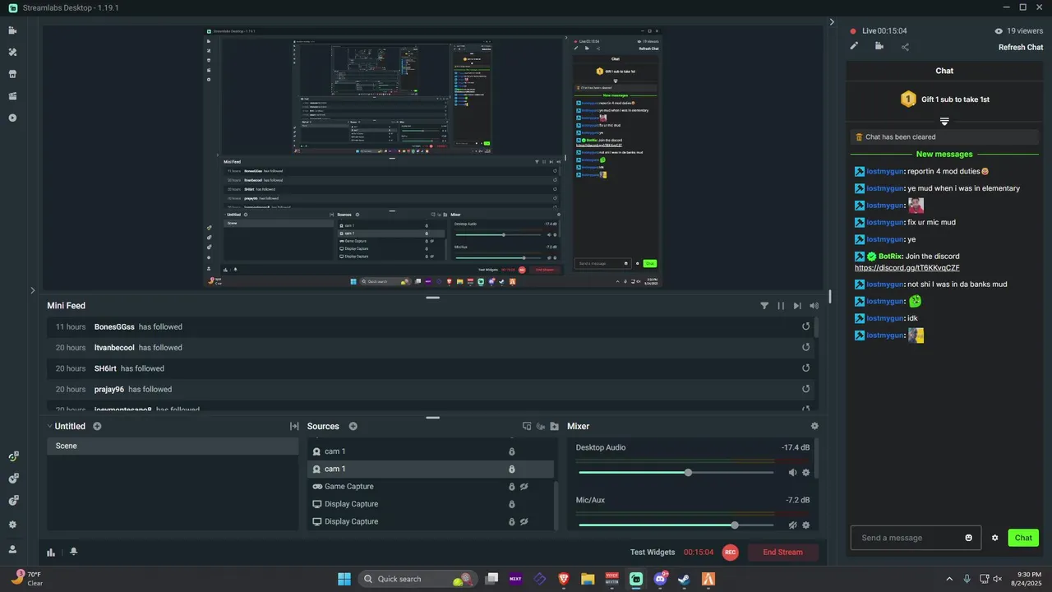The height and width of the screenshot is (592, 1052).
Task: Open Mini Feed filter menu
Action: click(x=764, y=306)
